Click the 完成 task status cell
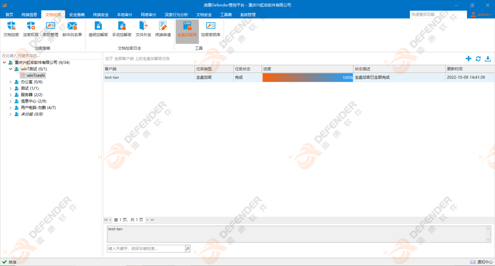 (247, 77)
